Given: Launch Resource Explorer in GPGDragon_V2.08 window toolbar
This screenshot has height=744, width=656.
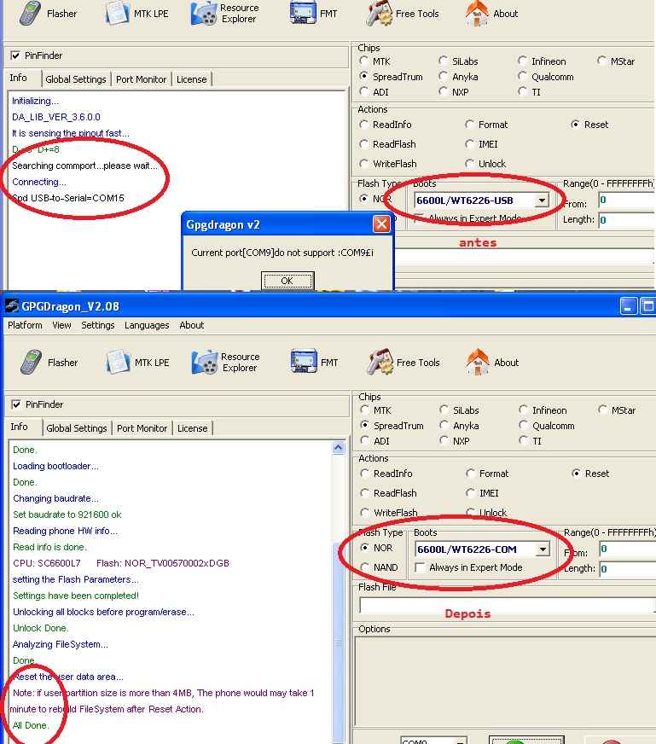Looking at the screenshot, I should [226, 362].
